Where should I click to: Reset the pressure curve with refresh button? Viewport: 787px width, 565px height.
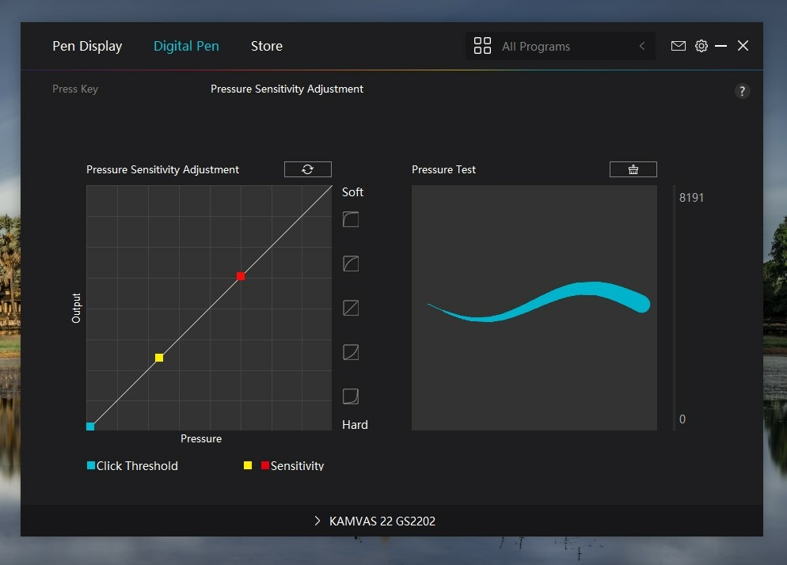pos(308,169)
